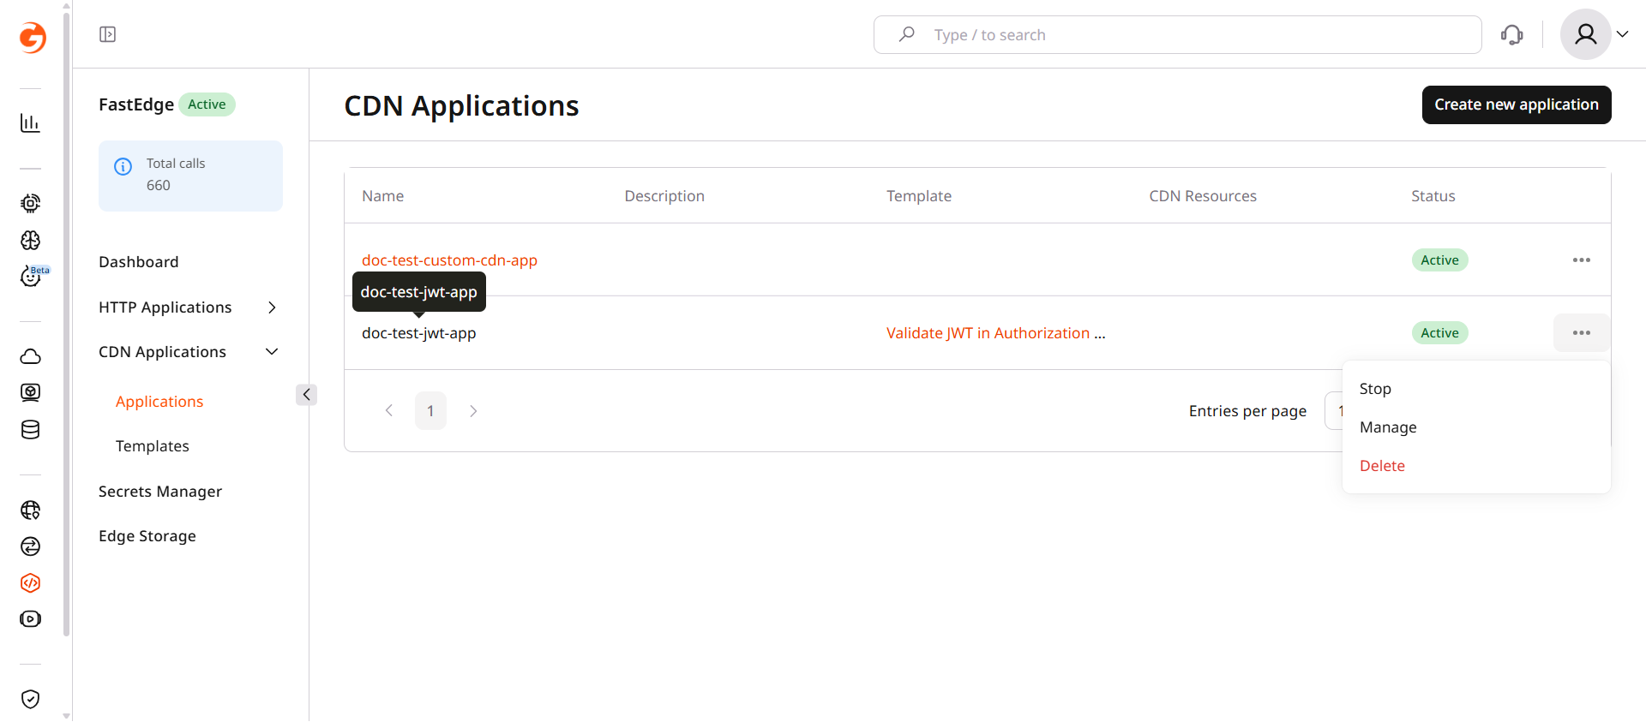
Task: Collapse the FastEdge side menu arrow
Action: click(306, 394)
